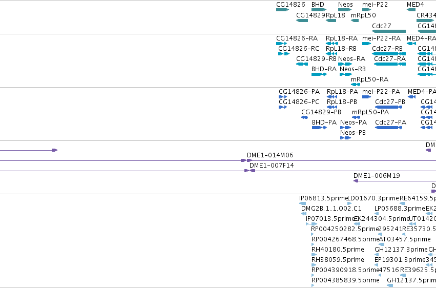Select EST RP004267468.5prime
Image resolution: width=436 pixels, height=288 pixels.
(345, 239)
